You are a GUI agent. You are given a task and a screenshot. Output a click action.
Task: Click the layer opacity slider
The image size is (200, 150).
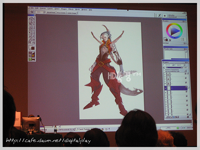point(174,67)
